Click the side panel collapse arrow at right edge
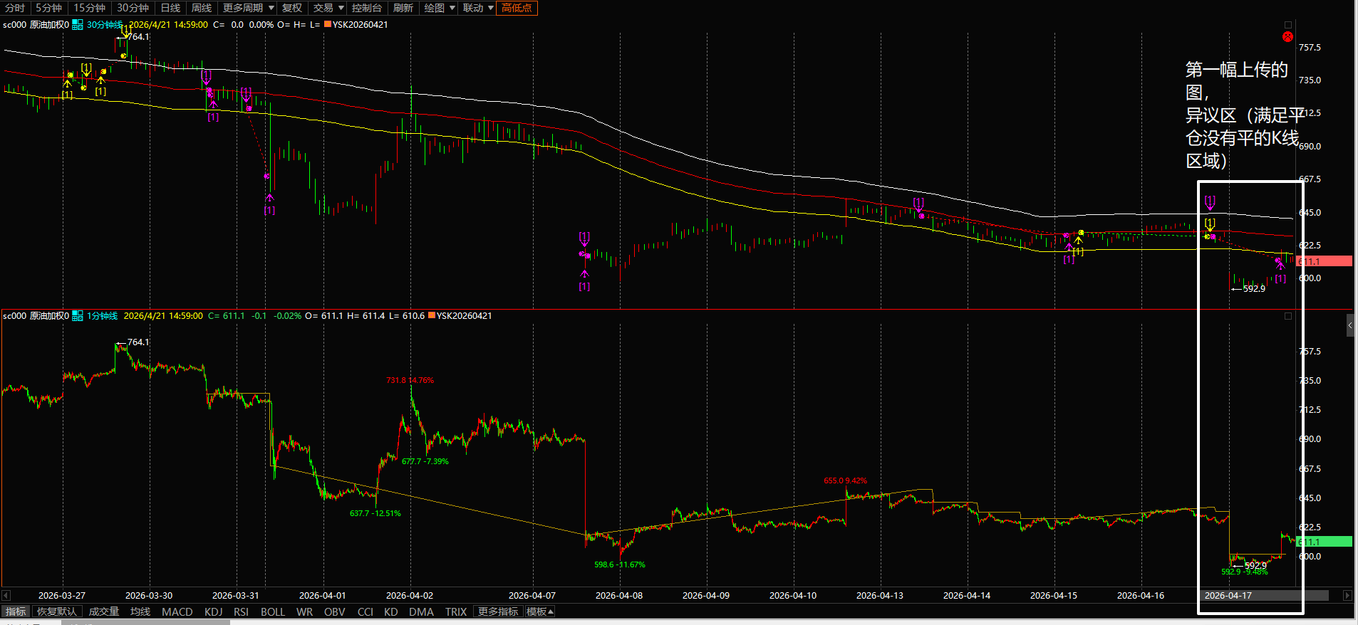This screenshot has height=625, width=1358. coord(1350,325)
